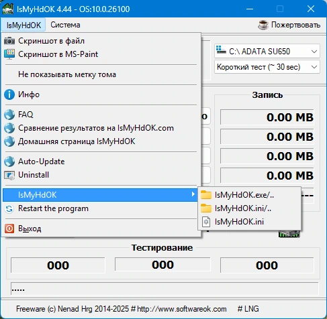Screen dimensions: 327x319
Task: Click the blue Инфо icon
Action: tap(9, 94)
